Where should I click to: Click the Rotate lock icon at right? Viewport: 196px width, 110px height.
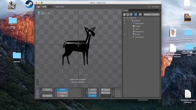[x=82, y=90]
